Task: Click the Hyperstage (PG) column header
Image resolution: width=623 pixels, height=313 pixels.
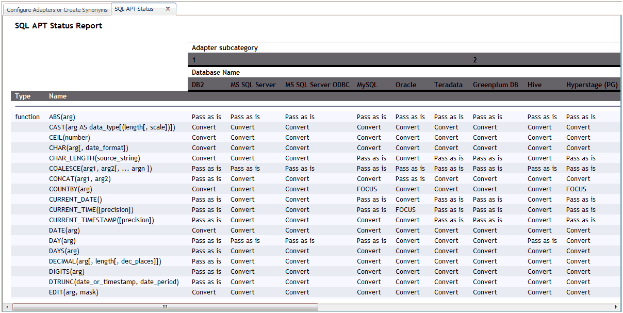Action: tap(592, 85)
